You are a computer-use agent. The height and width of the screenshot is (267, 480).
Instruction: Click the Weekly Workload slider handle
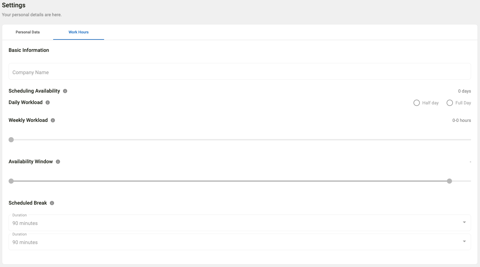pyautogui.click(x=11, y=140)
